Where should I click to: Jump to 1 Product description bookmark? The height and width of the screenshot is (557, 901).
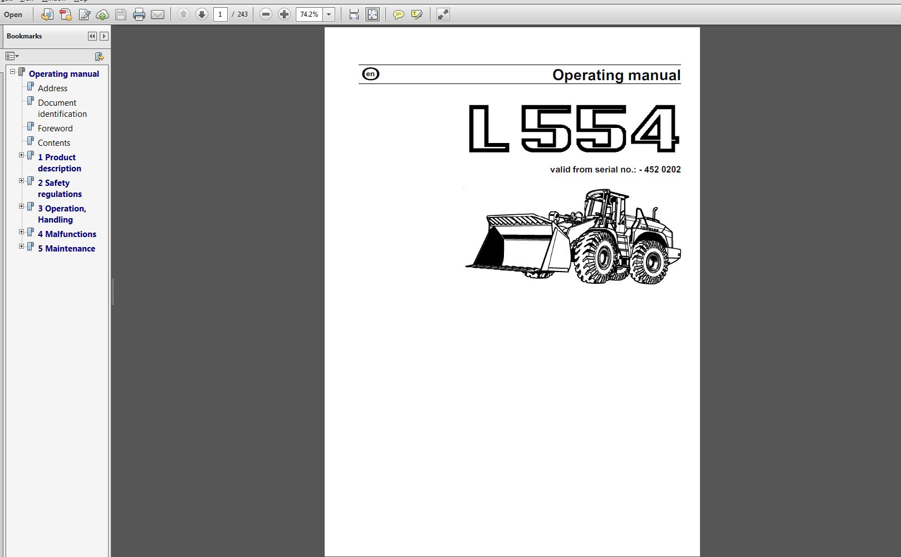click(x=60, y=163)
